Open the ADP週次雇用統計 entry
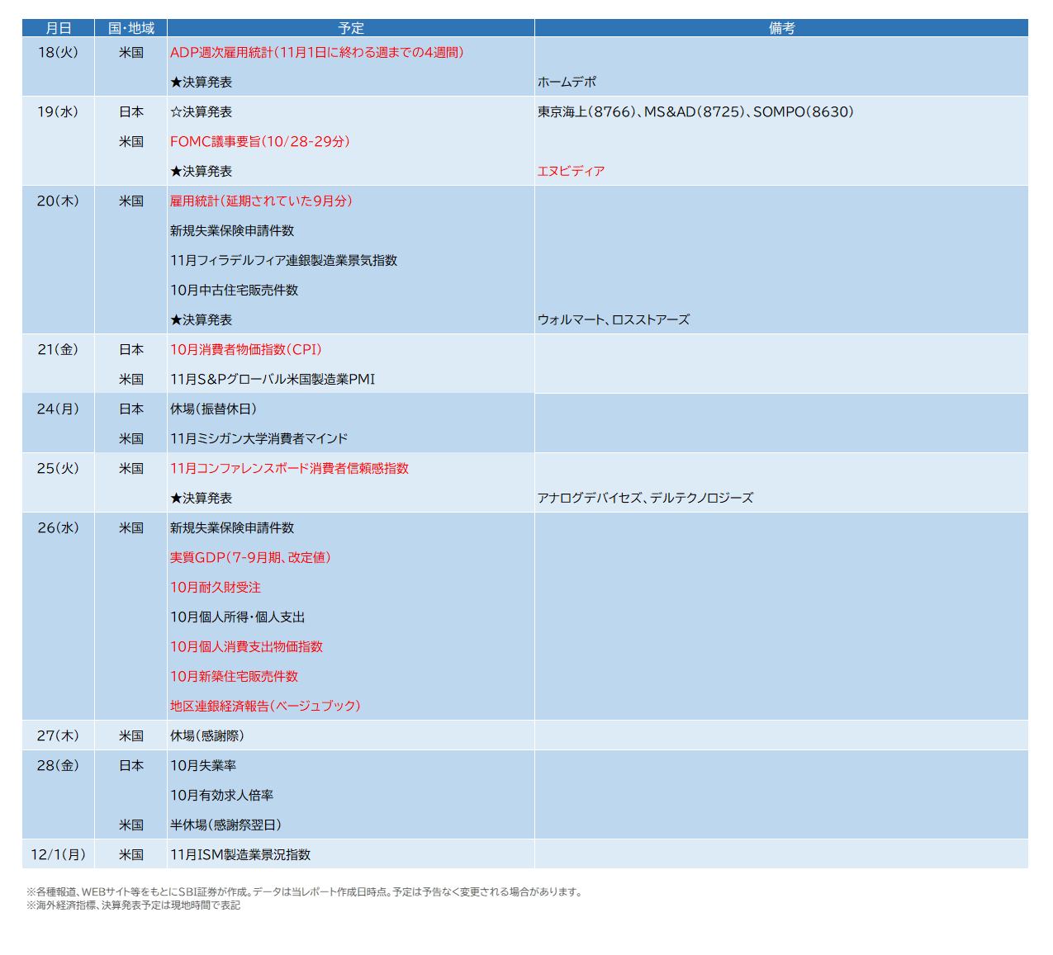This screenshot has height=955, width=1053. tap(316, 52)
